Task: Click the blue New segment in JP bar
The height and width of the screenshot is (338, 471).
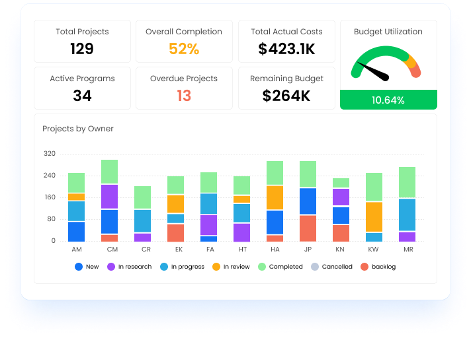Action: 308,201
